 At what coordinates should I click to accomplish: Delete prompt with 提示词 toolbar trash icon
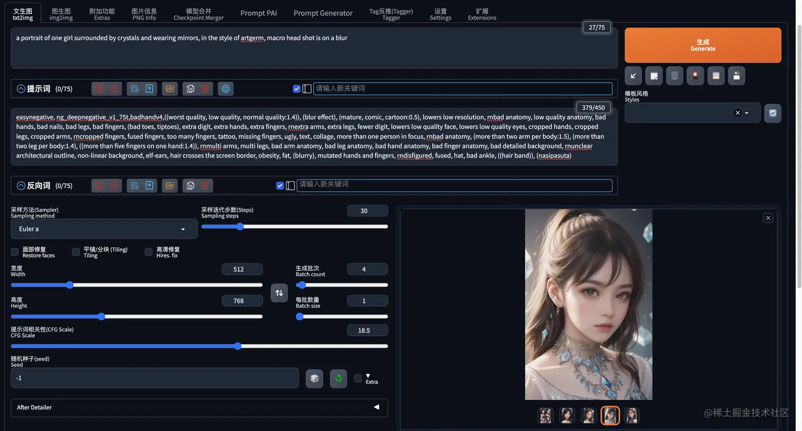pos(205,89)
